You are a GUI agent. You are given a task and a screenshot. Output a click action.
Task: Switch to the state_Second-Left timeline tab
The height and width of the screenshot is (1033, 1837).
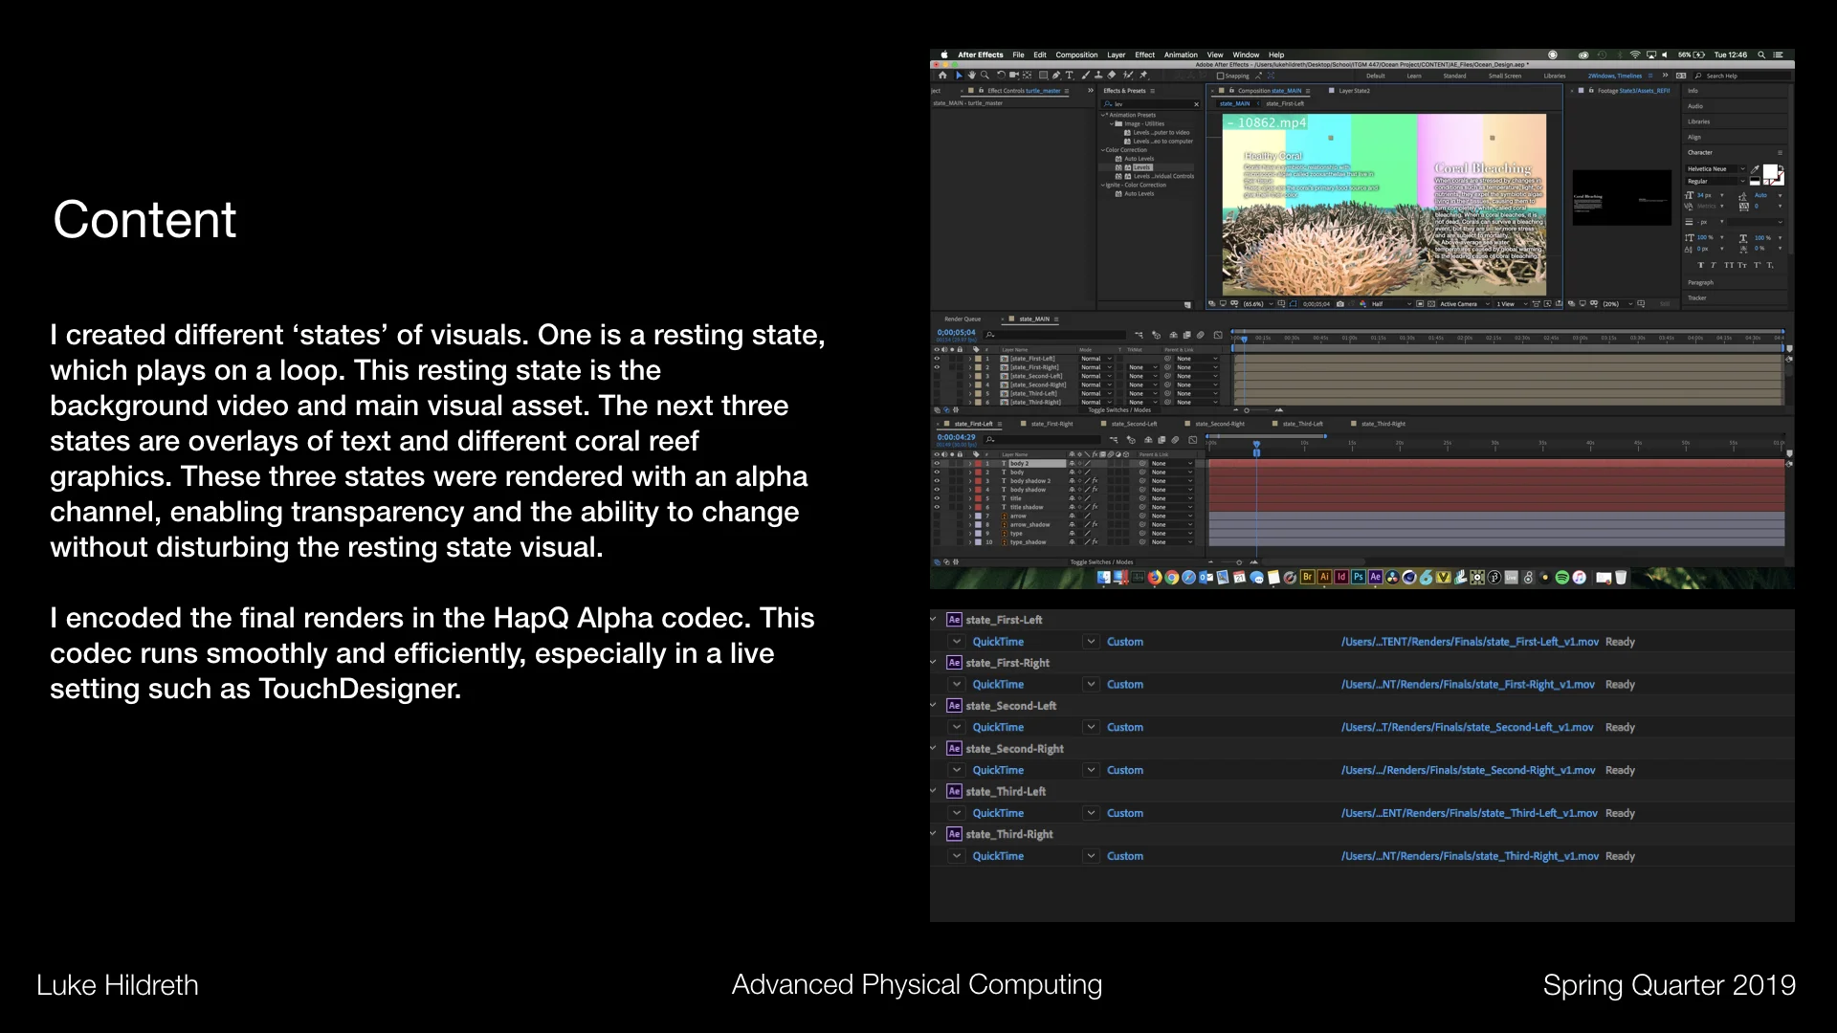(1134, 424)
